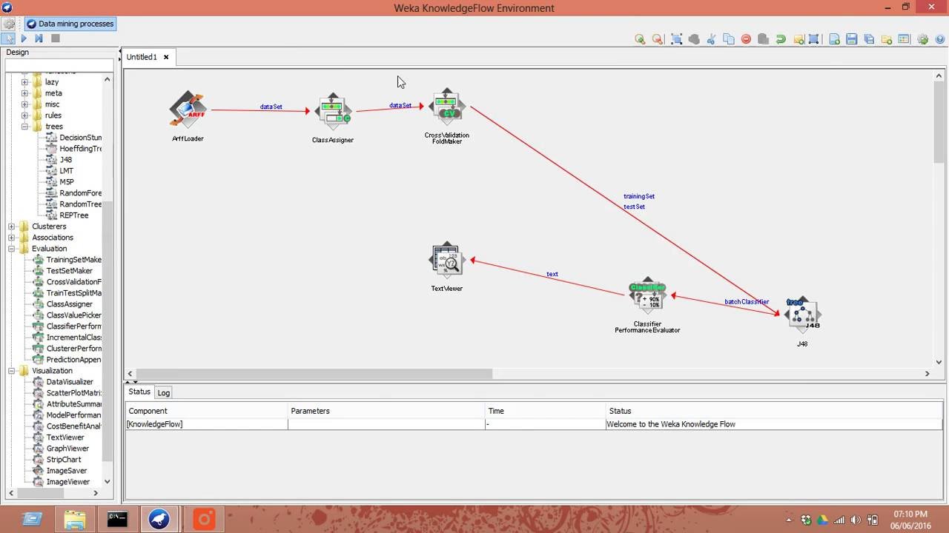Click the add note icon

tap(798, 39)
